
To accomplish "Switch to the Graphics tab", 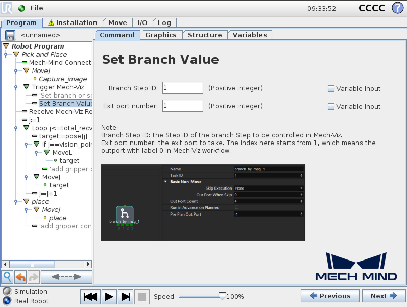I will (161, 35).
